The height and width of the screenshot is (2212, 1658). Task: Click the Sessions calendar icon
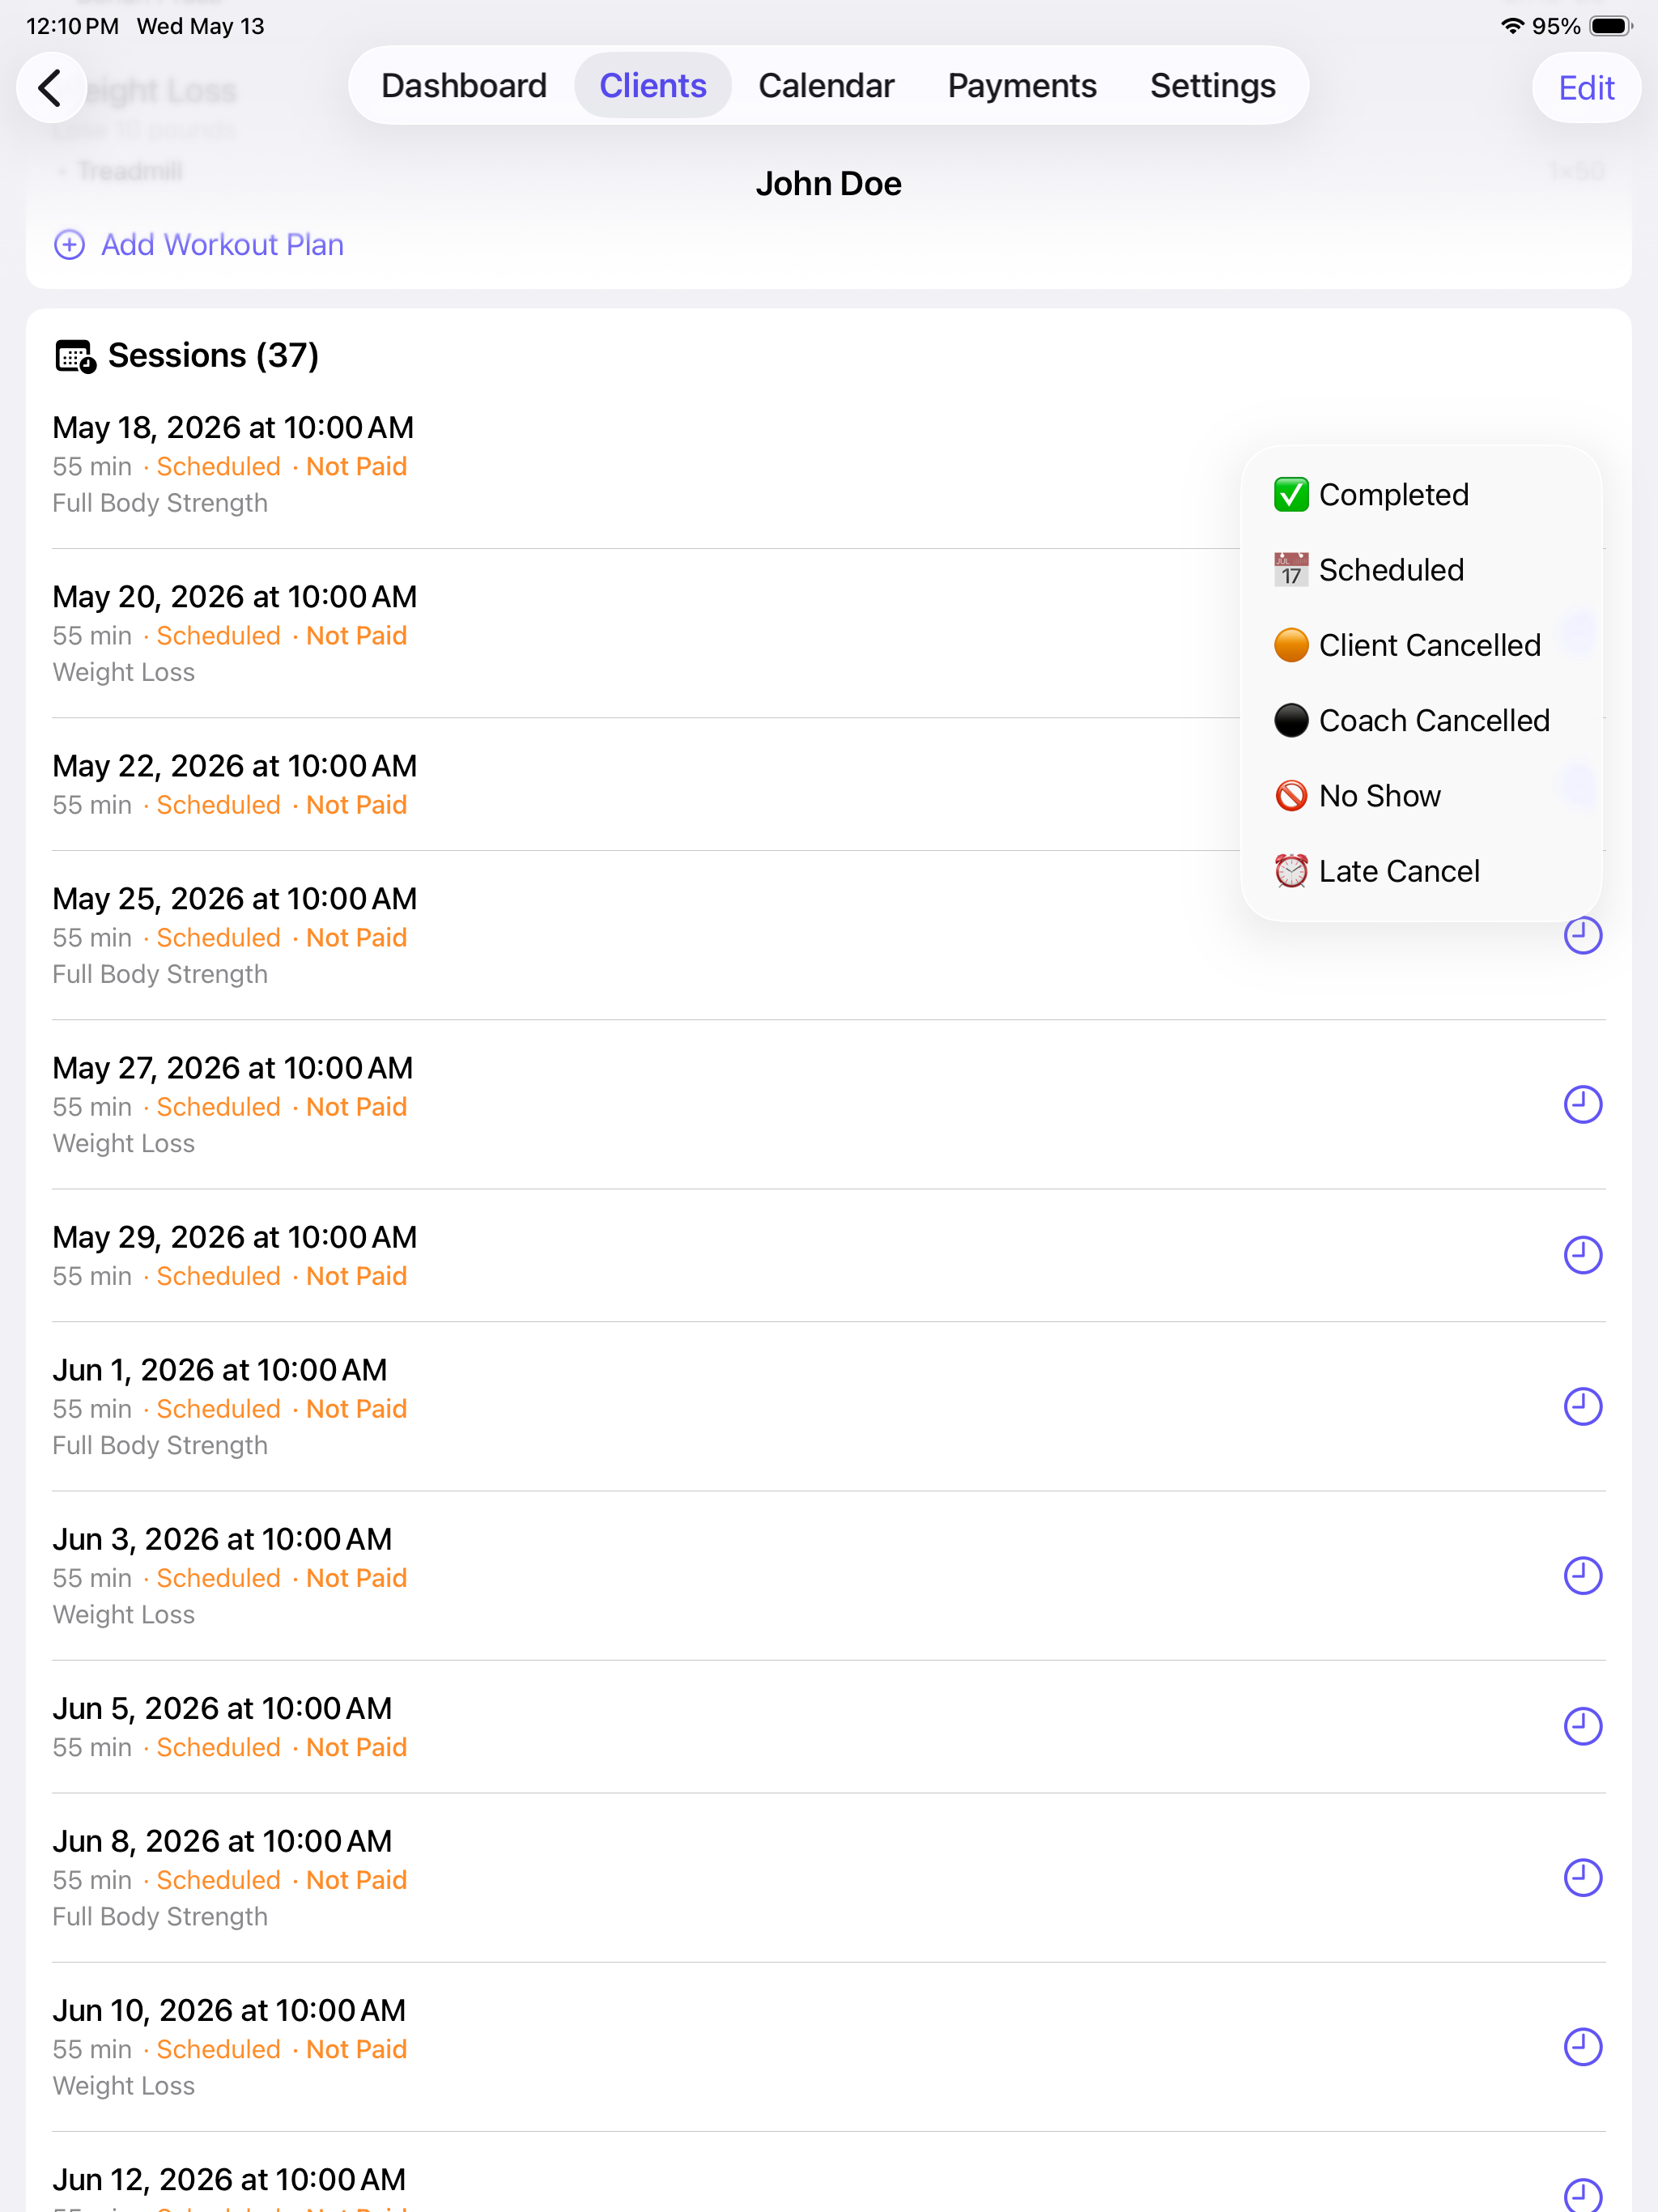click(x=75, y=356)
